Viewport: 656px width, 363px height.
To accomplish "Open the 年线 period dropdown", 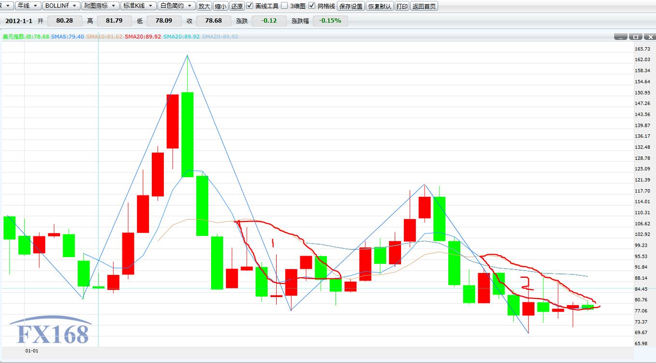I will point(28,6).
